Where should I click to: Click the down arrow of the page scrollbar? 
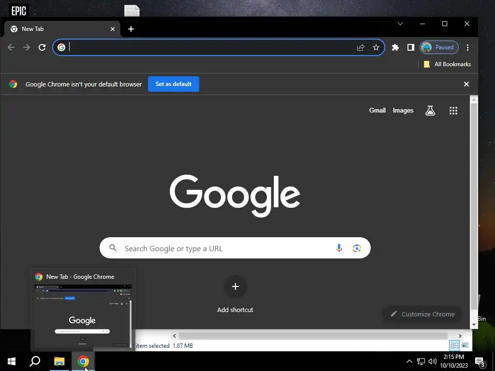coord(474,325)
